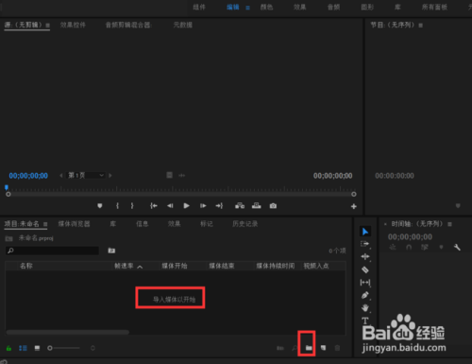Click the Find magnifier icon at Project panel bottom

coord(295,348)
